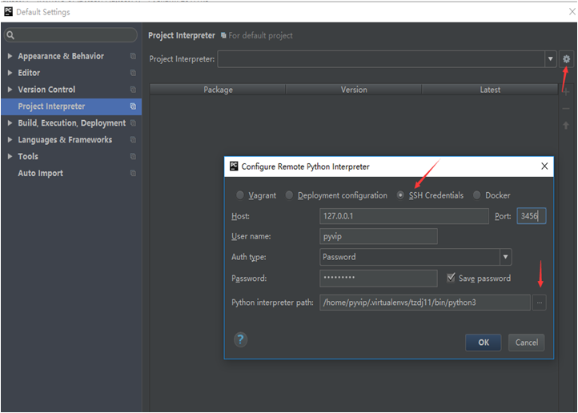Click the settings search box

coord(70,35)
